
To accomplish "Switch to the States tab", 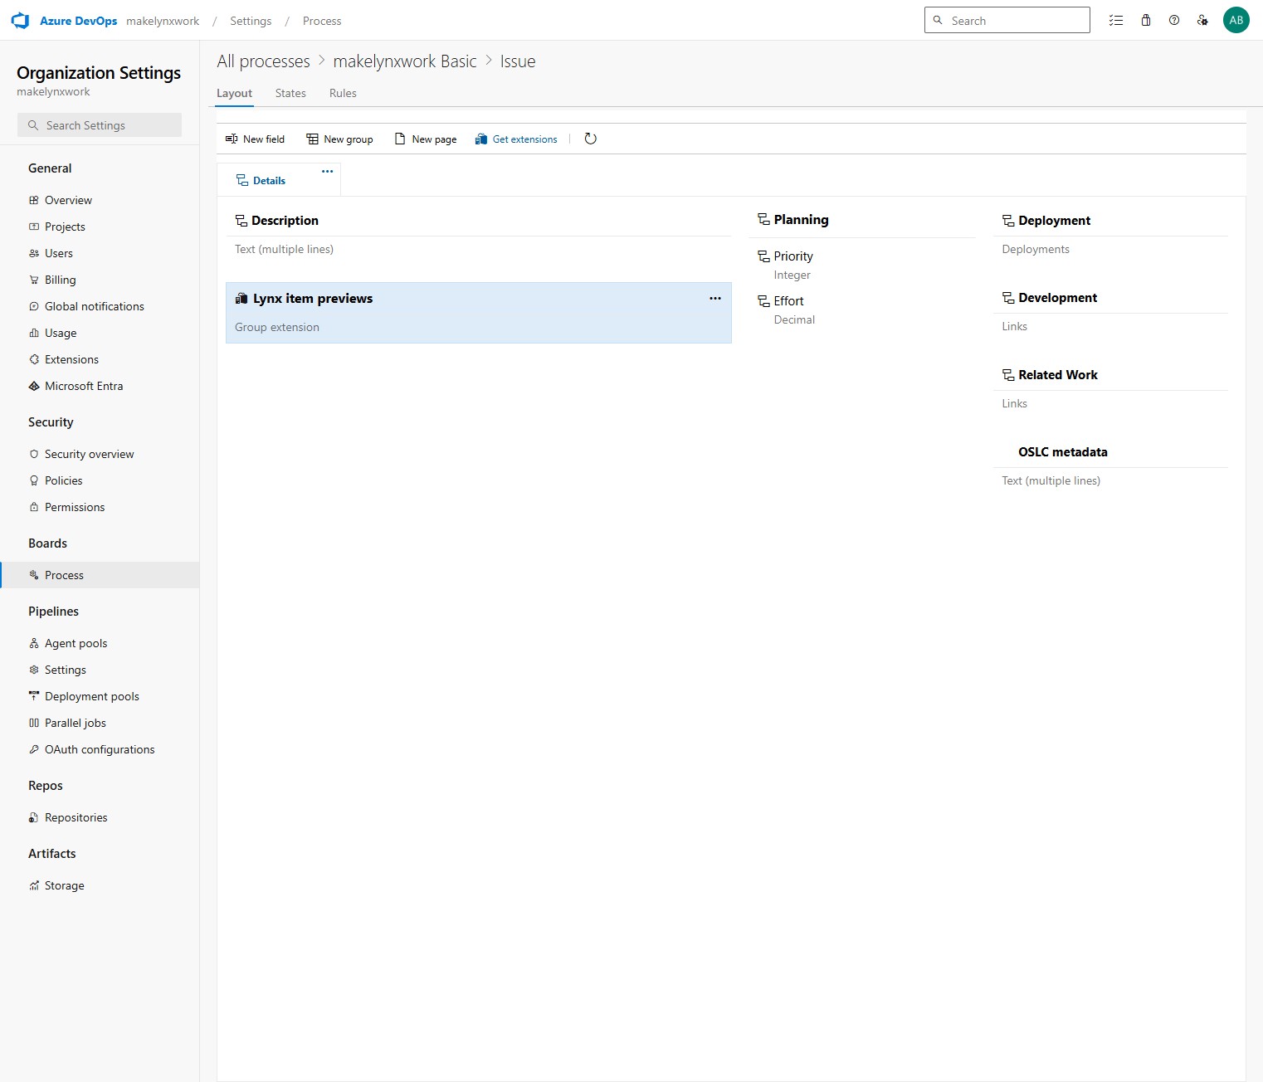I will pyautogui.click(x=290, y=93).
